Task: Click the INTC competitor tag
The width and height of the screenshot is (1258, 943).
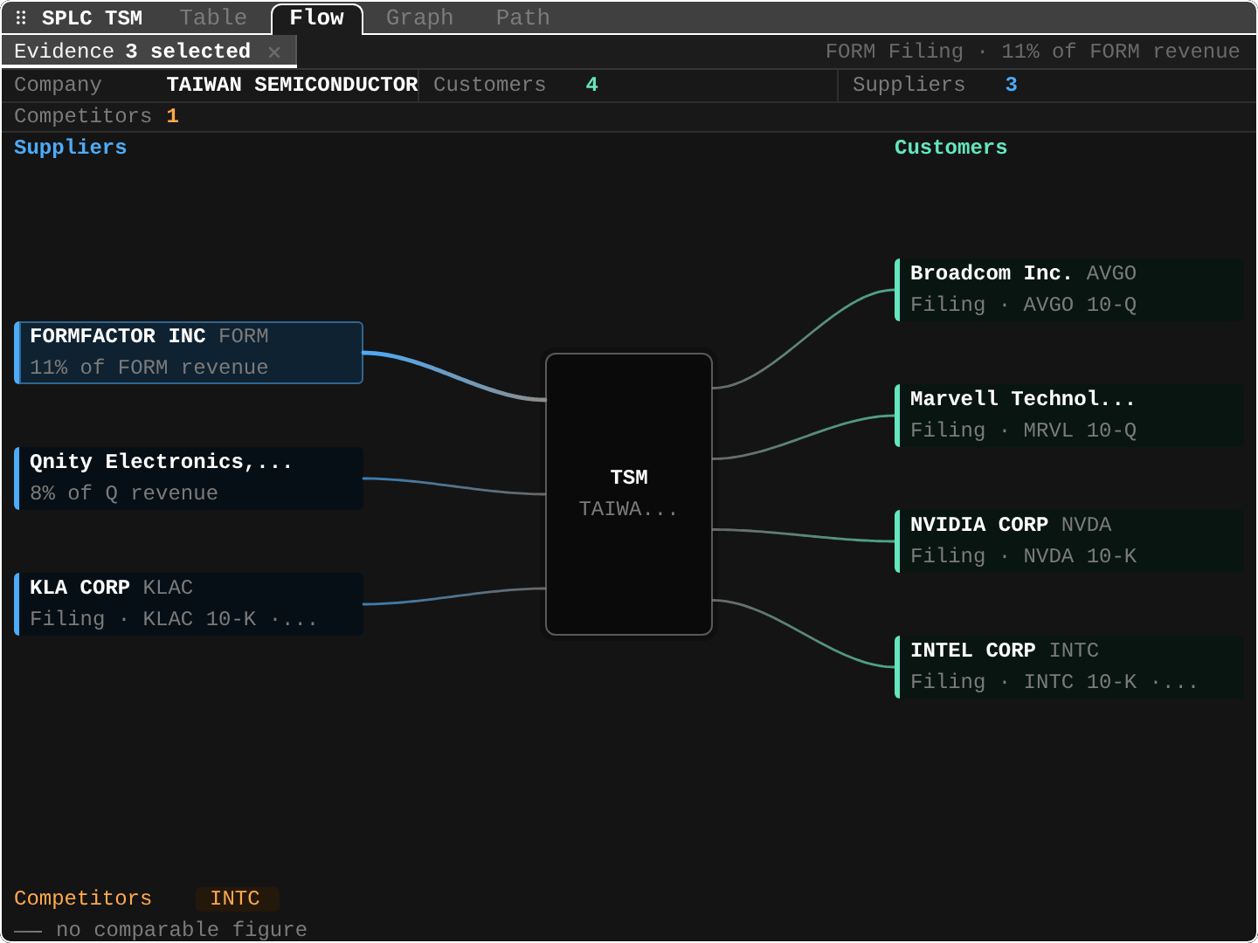Action: click(235, 898)
